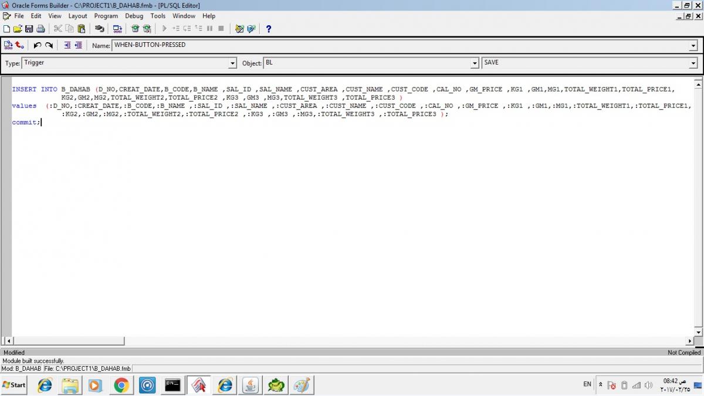
Task: Click the Paste clipboard icon
Action: (82, 29)
